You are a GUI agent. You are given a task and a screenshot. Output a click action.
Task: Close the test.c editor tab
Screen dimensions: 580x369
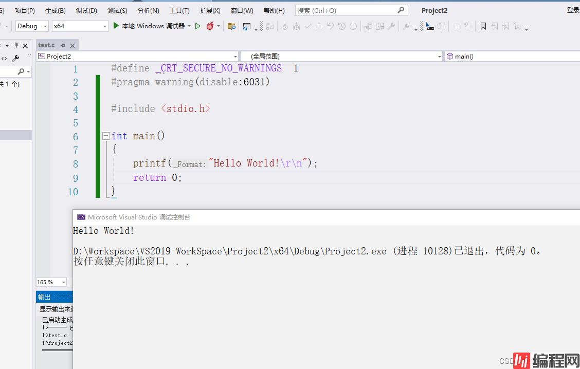(72, 45)
